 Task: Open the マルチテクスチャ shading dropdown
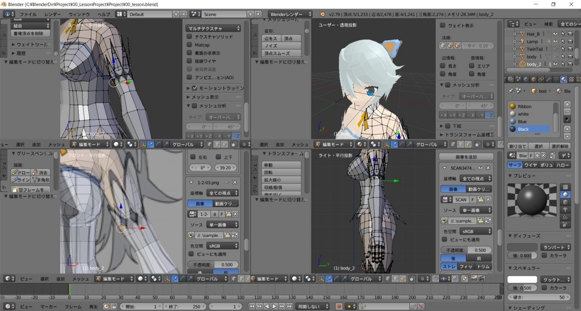213,28
